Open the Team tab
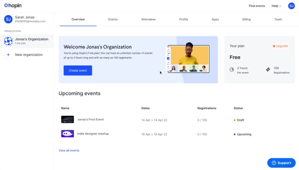Viewport: 299px width, 170px height. (278, 20)
